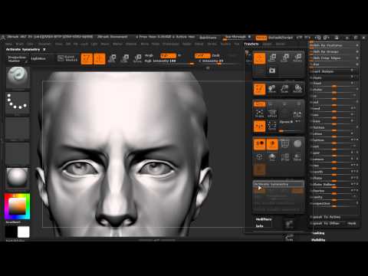Click Move icon beside Edit in Transform palette
Screen dimensions: 368x276
272,89
